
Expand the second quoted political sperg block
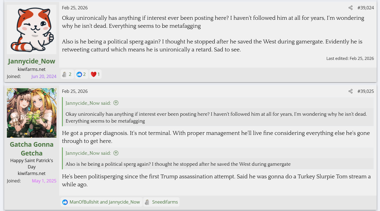(218, 164)
